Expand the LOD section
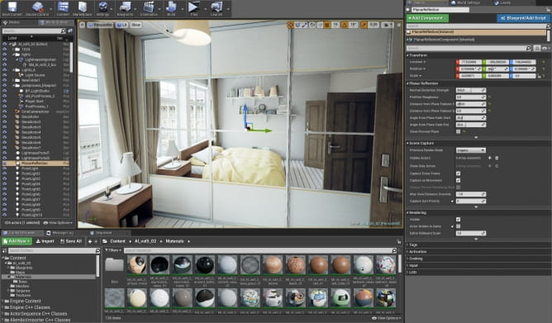This screenshot has height=323, width=552. [407, 273]
